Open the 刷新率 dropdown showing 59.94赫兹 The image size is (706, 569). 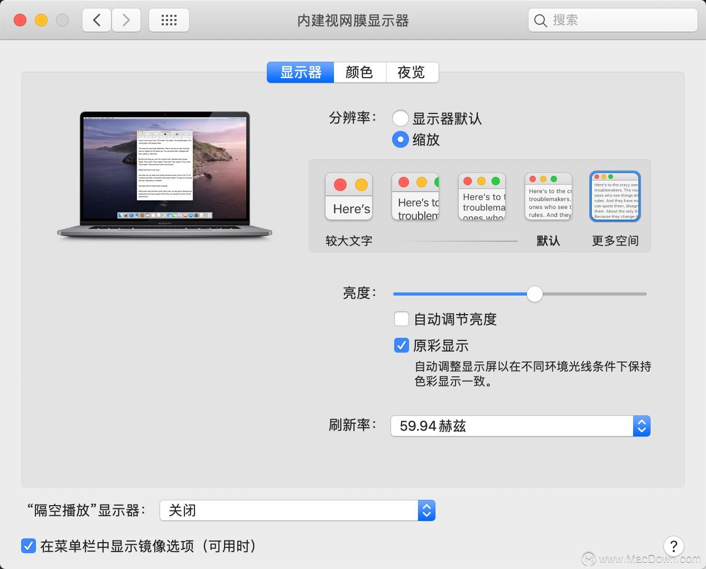pos(641,426)
